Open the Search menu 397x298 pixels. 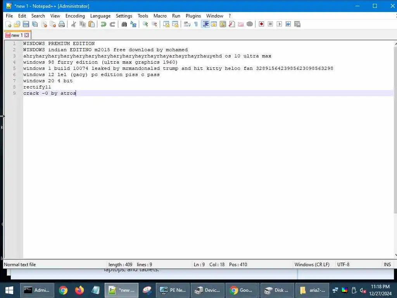click(38, 16)
